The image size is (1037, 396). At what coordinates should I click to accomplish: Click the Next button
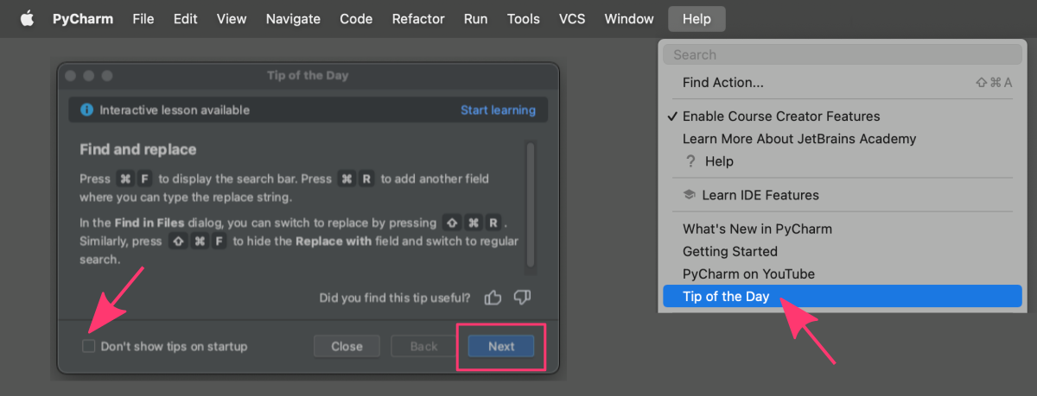pyautogui.click(x=501, y=346)
